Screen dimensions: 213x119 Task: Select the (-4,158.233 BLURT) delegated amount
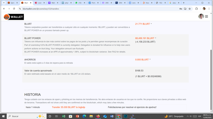coord(145,42)
